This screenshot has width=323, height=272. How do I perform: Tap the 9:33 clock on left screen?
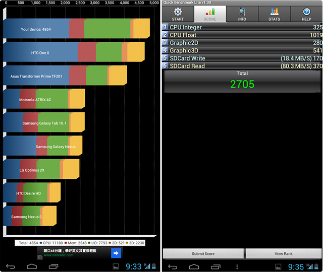(x=133, y=266)
